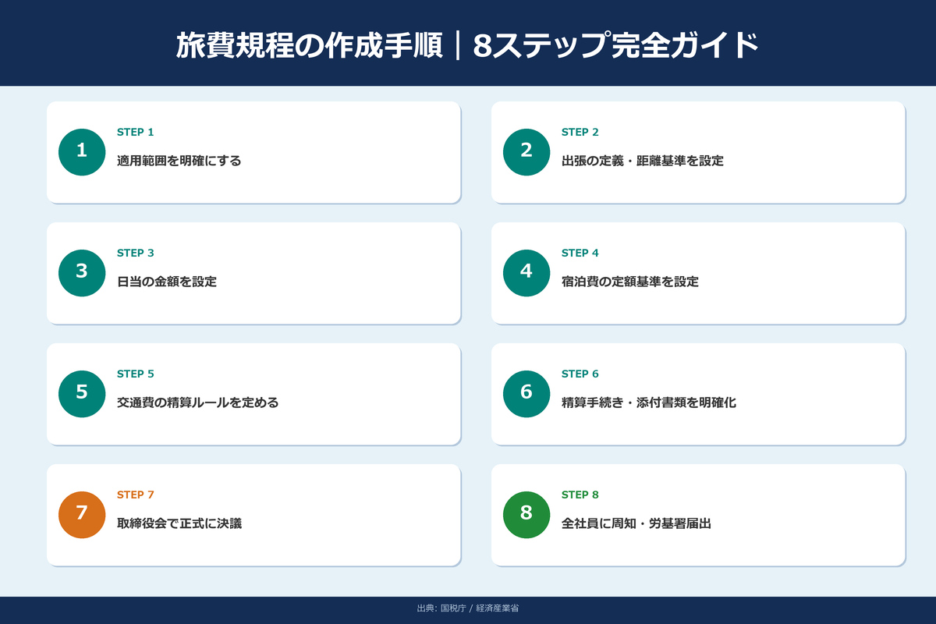Image resolution: width=936 pixels, height=624 pixels.
Task: Select the number 3 circle icon
Action: (x=82, y=273)
